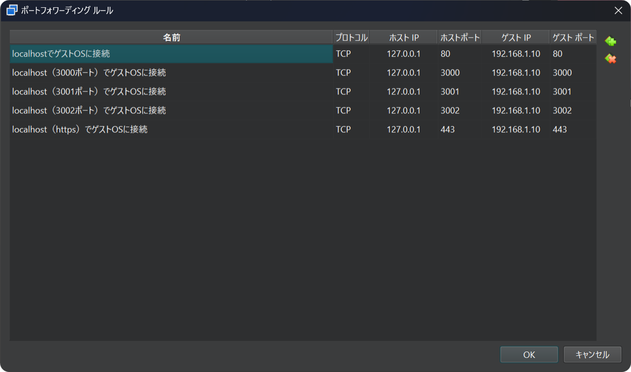
Task: Click TCP protocol in the 3001ポート row
Action: (343, 92)
